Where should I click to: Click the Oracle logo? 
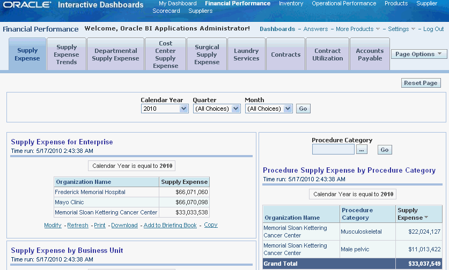click(x=27, y=5)
